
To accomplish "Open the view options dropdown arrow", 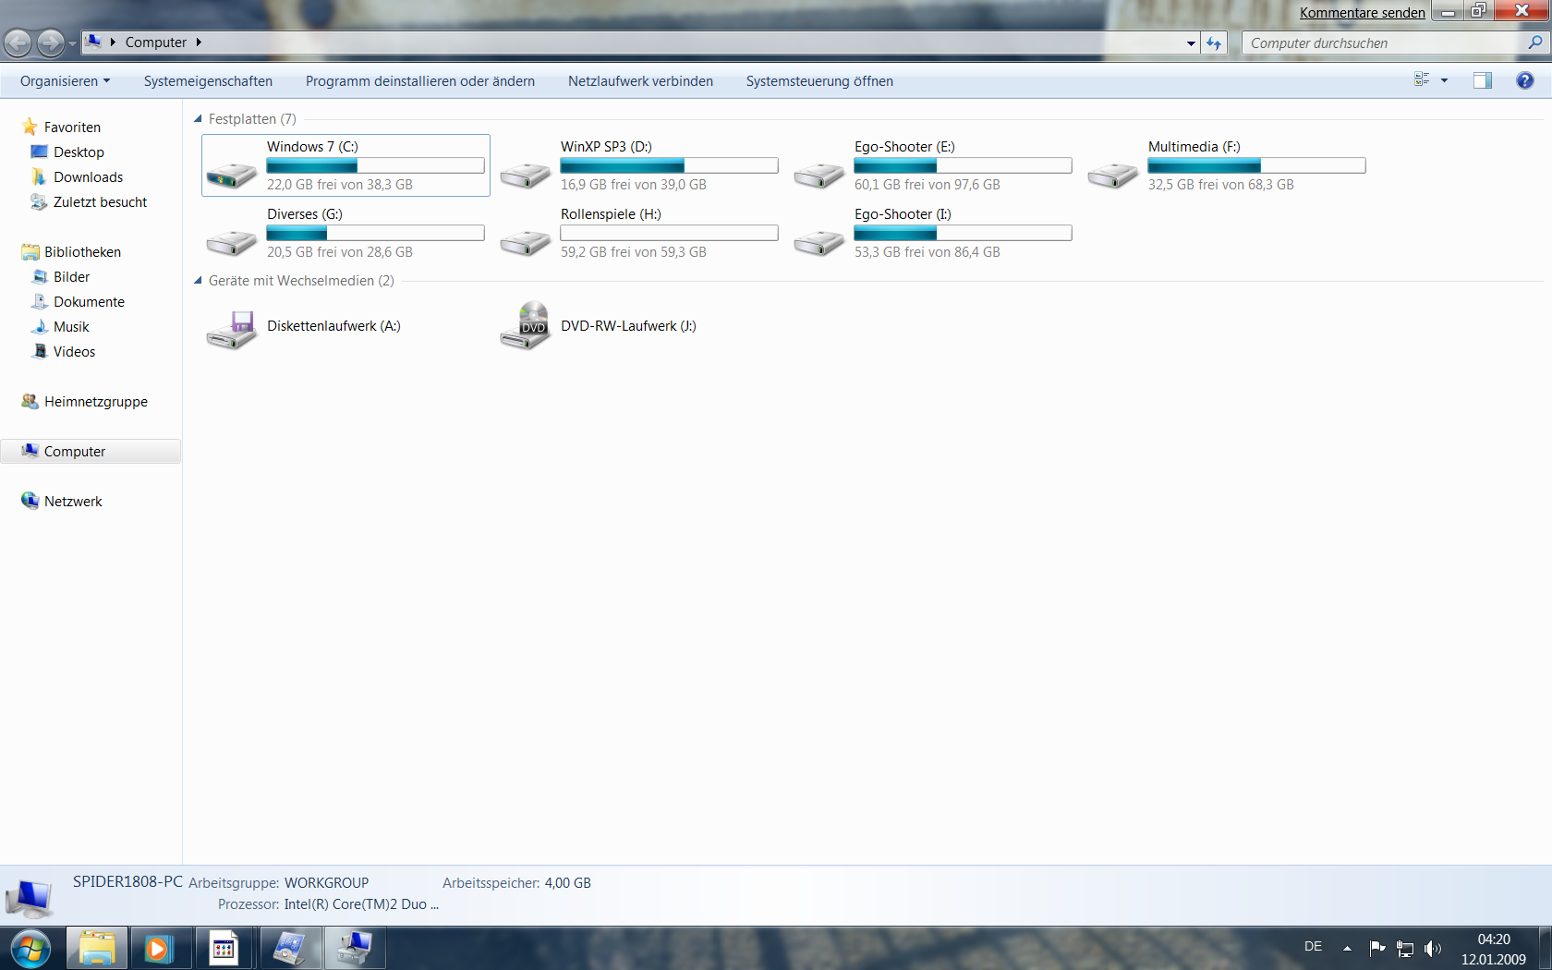I will 1444,80.
